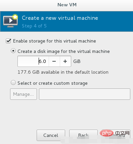This screenshot has width=133, height=144.
Task: Uncheck Enable storage for this virtual machine
Action: point(8,41)
